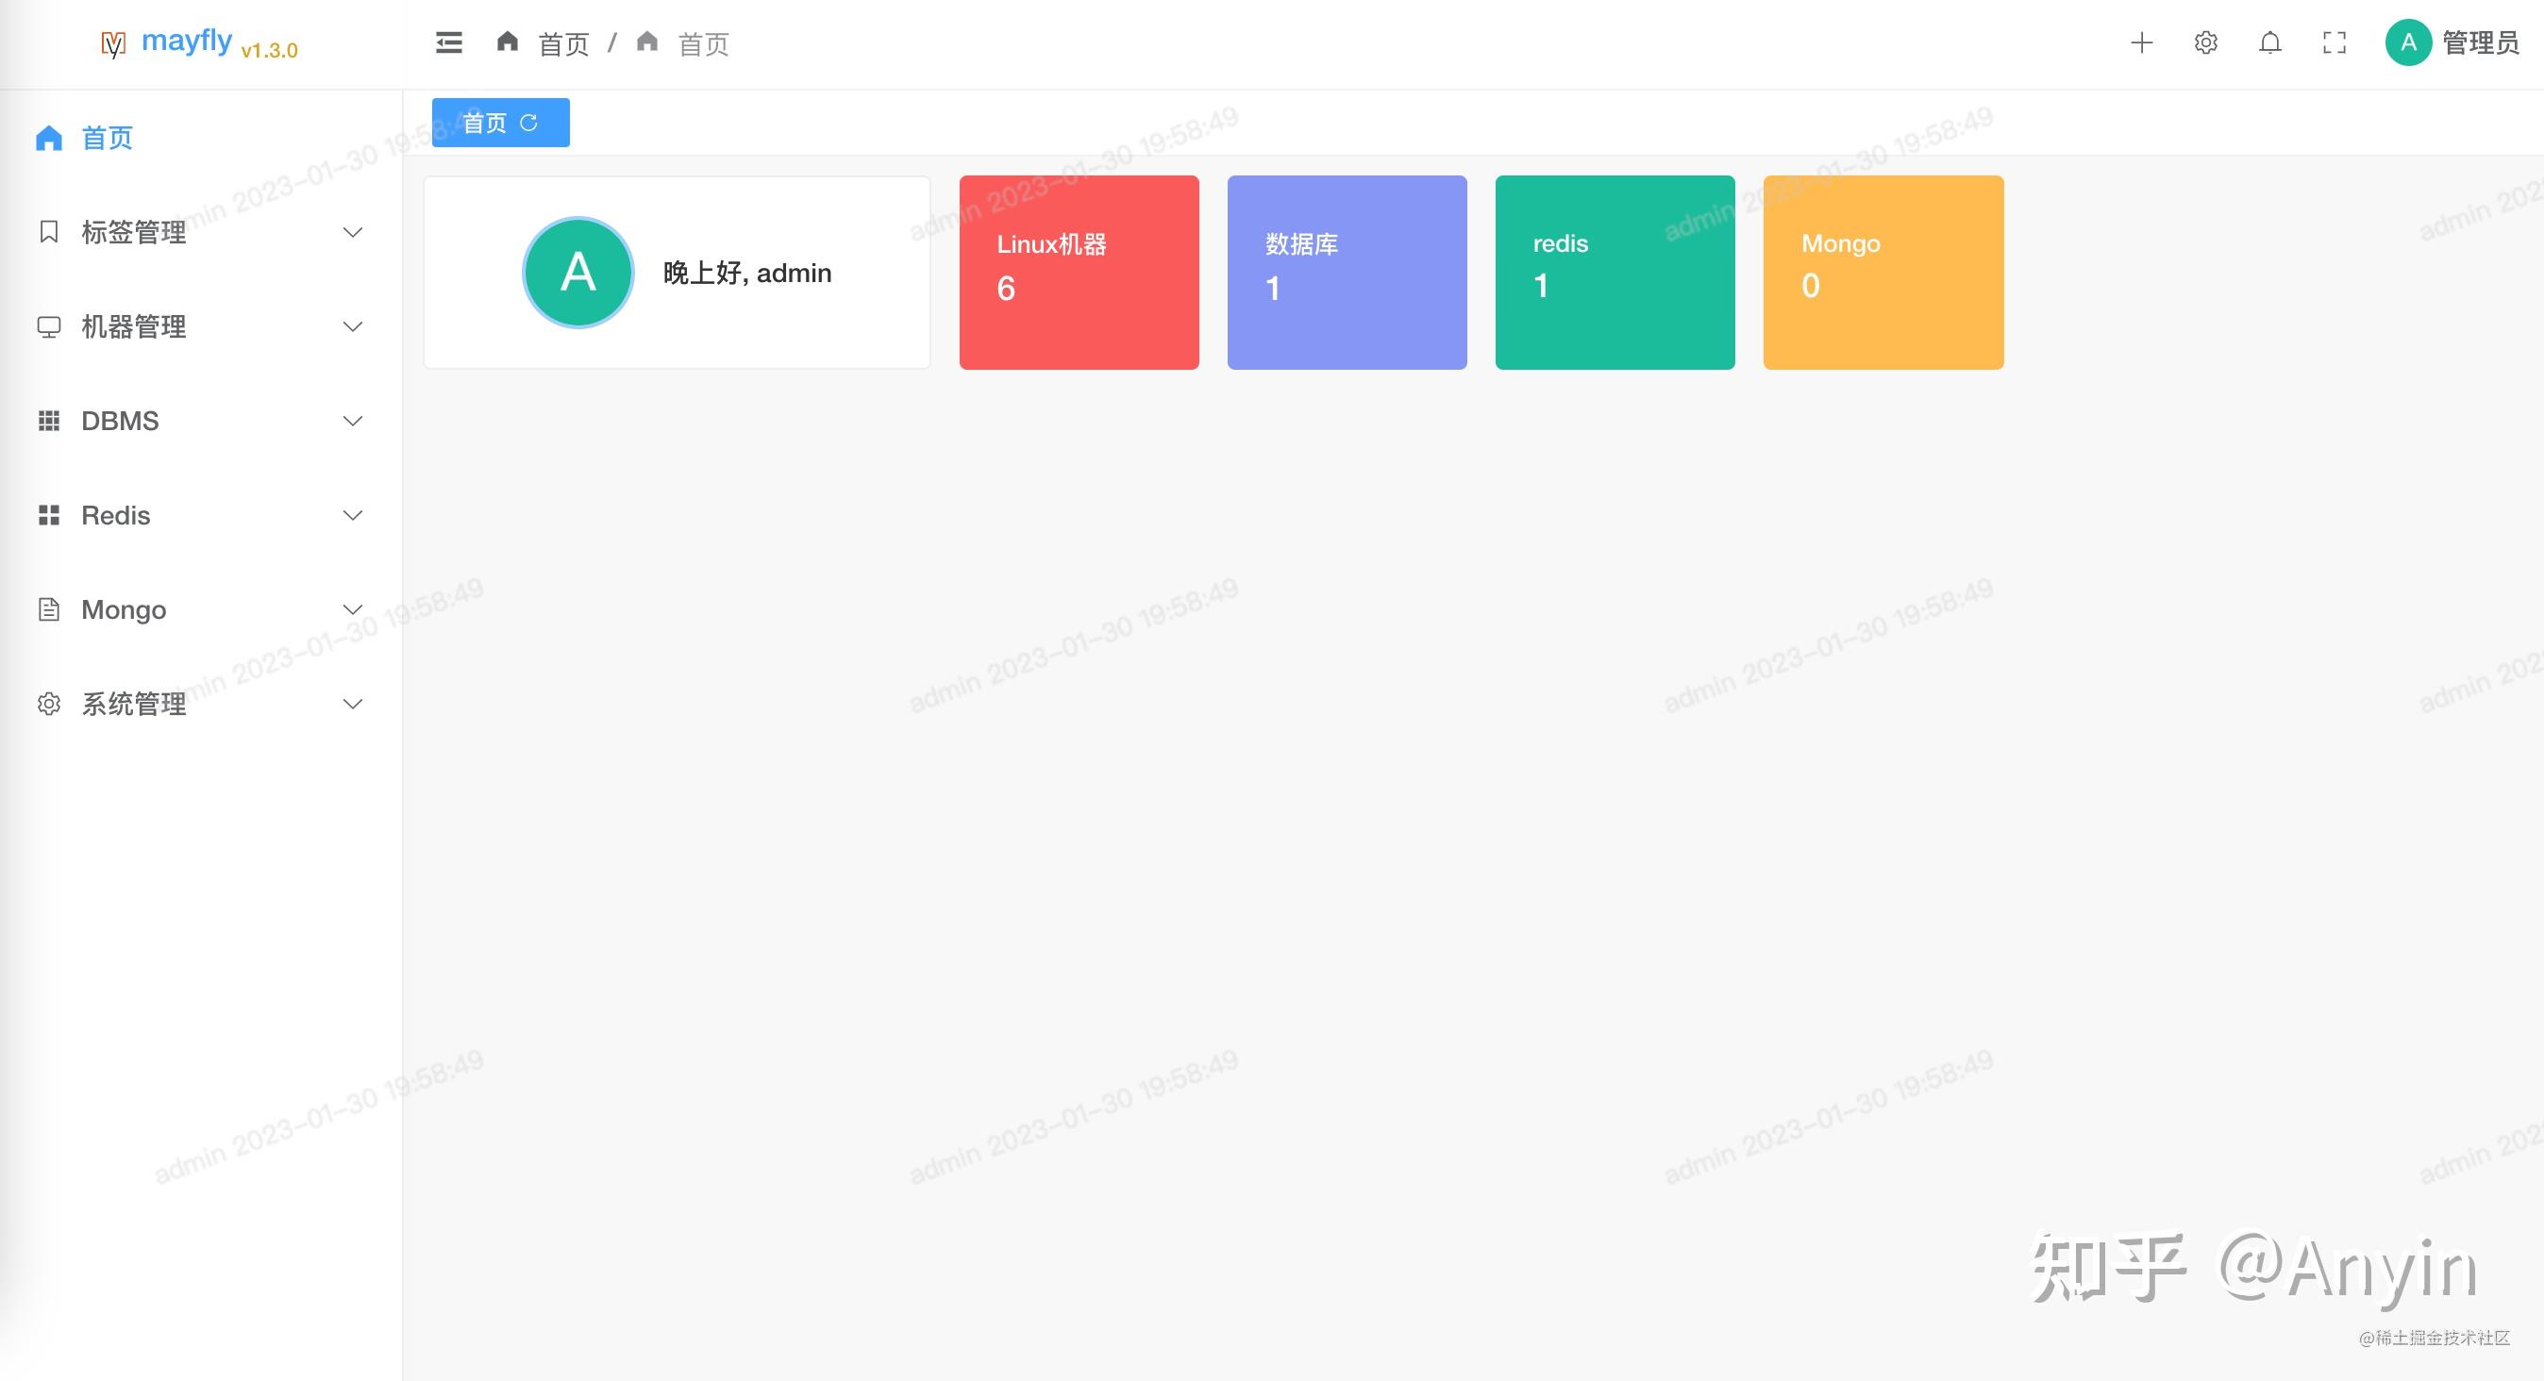The image size is (2544, 1381).
Task: Select 首页 in the sidebar menu
Action: tap(202, 139)
